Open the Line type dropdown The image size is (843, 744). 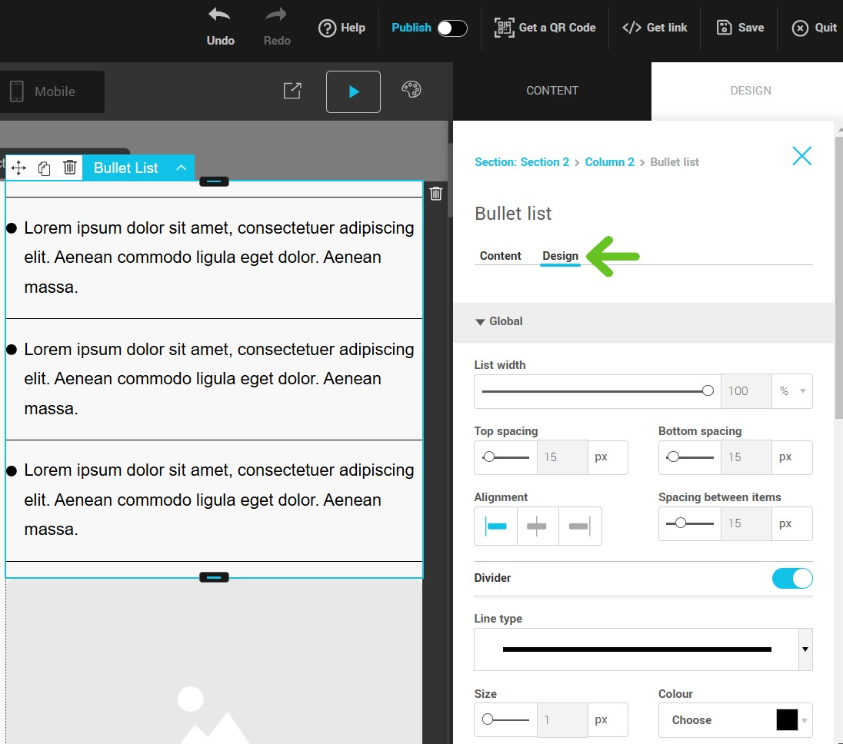pyautogui.click(x=642, y=648)
